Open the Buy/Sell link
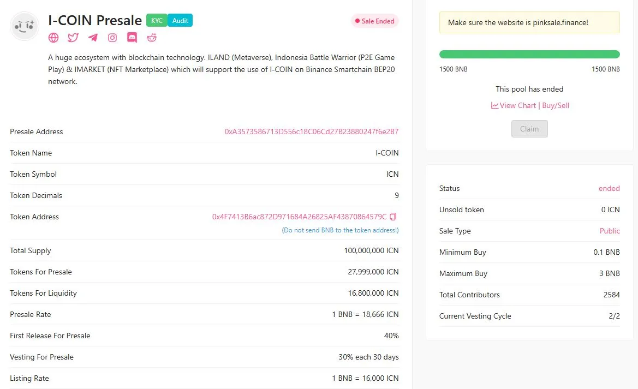638x389 pixels. click(556, 105)
